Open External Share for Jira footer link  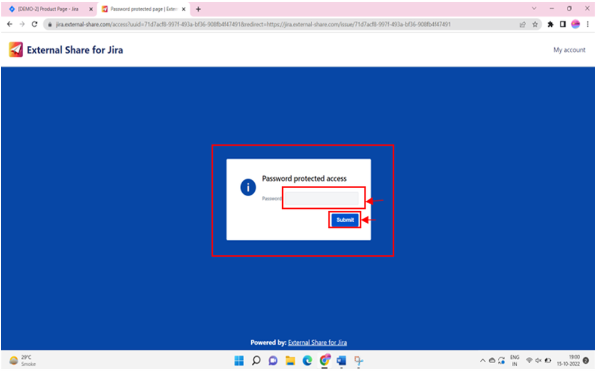pos(317,342)
